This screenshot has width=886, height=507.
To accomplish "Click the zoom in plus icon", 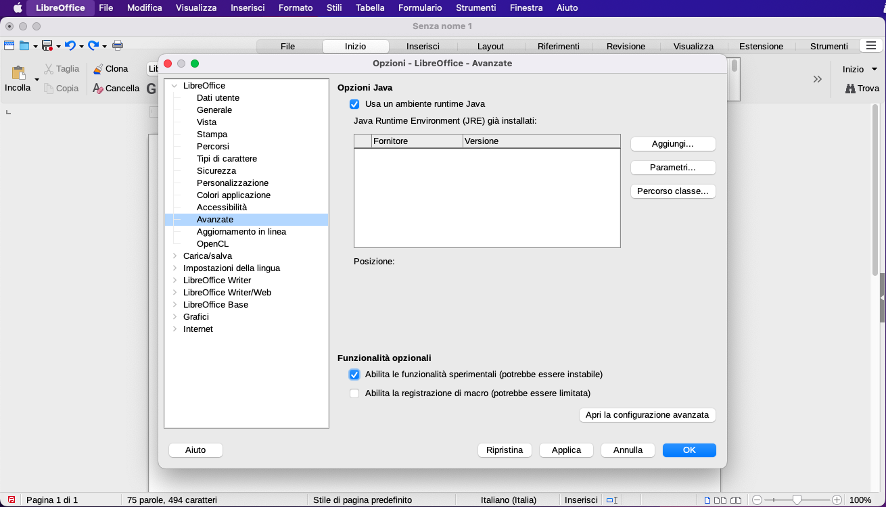I will click(837, 500).
